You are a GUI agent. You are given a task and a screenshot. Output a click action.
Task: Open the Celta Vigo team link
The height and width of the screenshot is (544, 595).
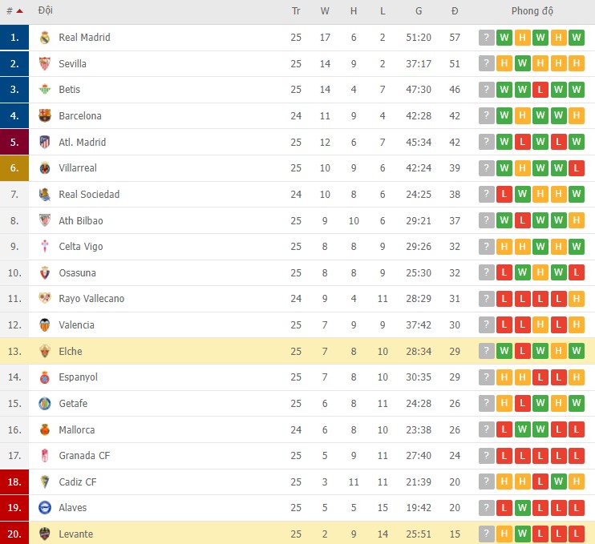[81, 247]
